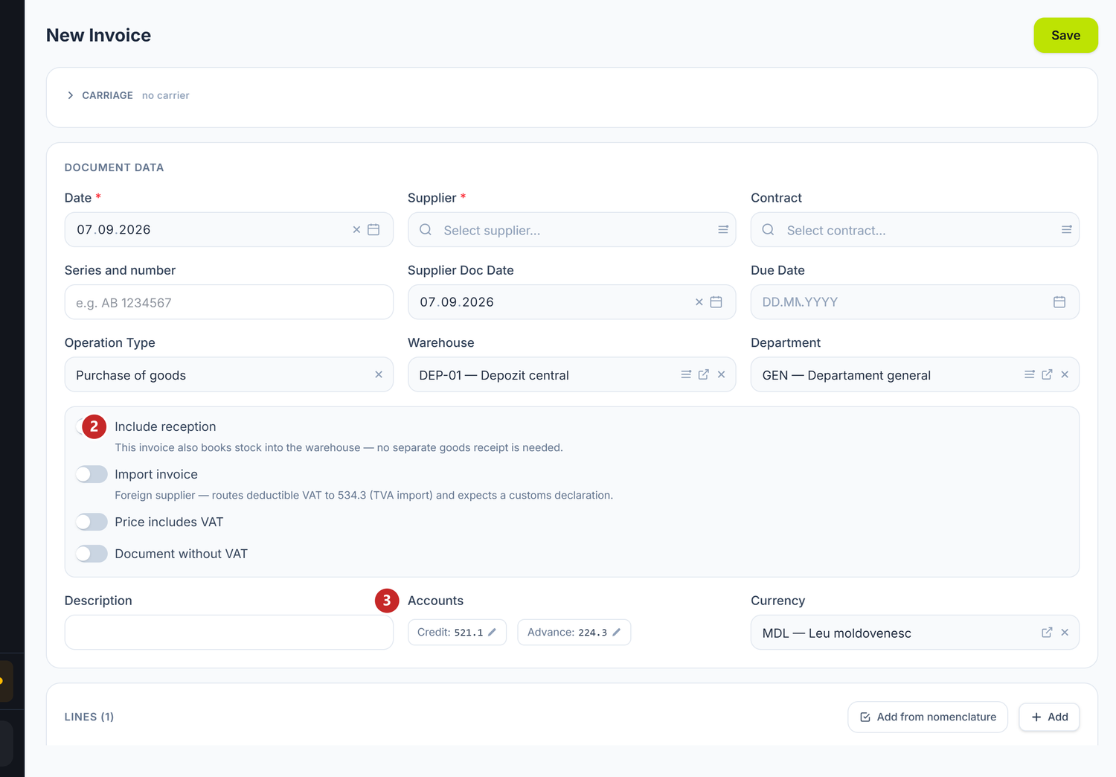This screenshot has height=777, width=1116.
Task: Open the Contract list picker icon
Action: [x=1066, y=230]
